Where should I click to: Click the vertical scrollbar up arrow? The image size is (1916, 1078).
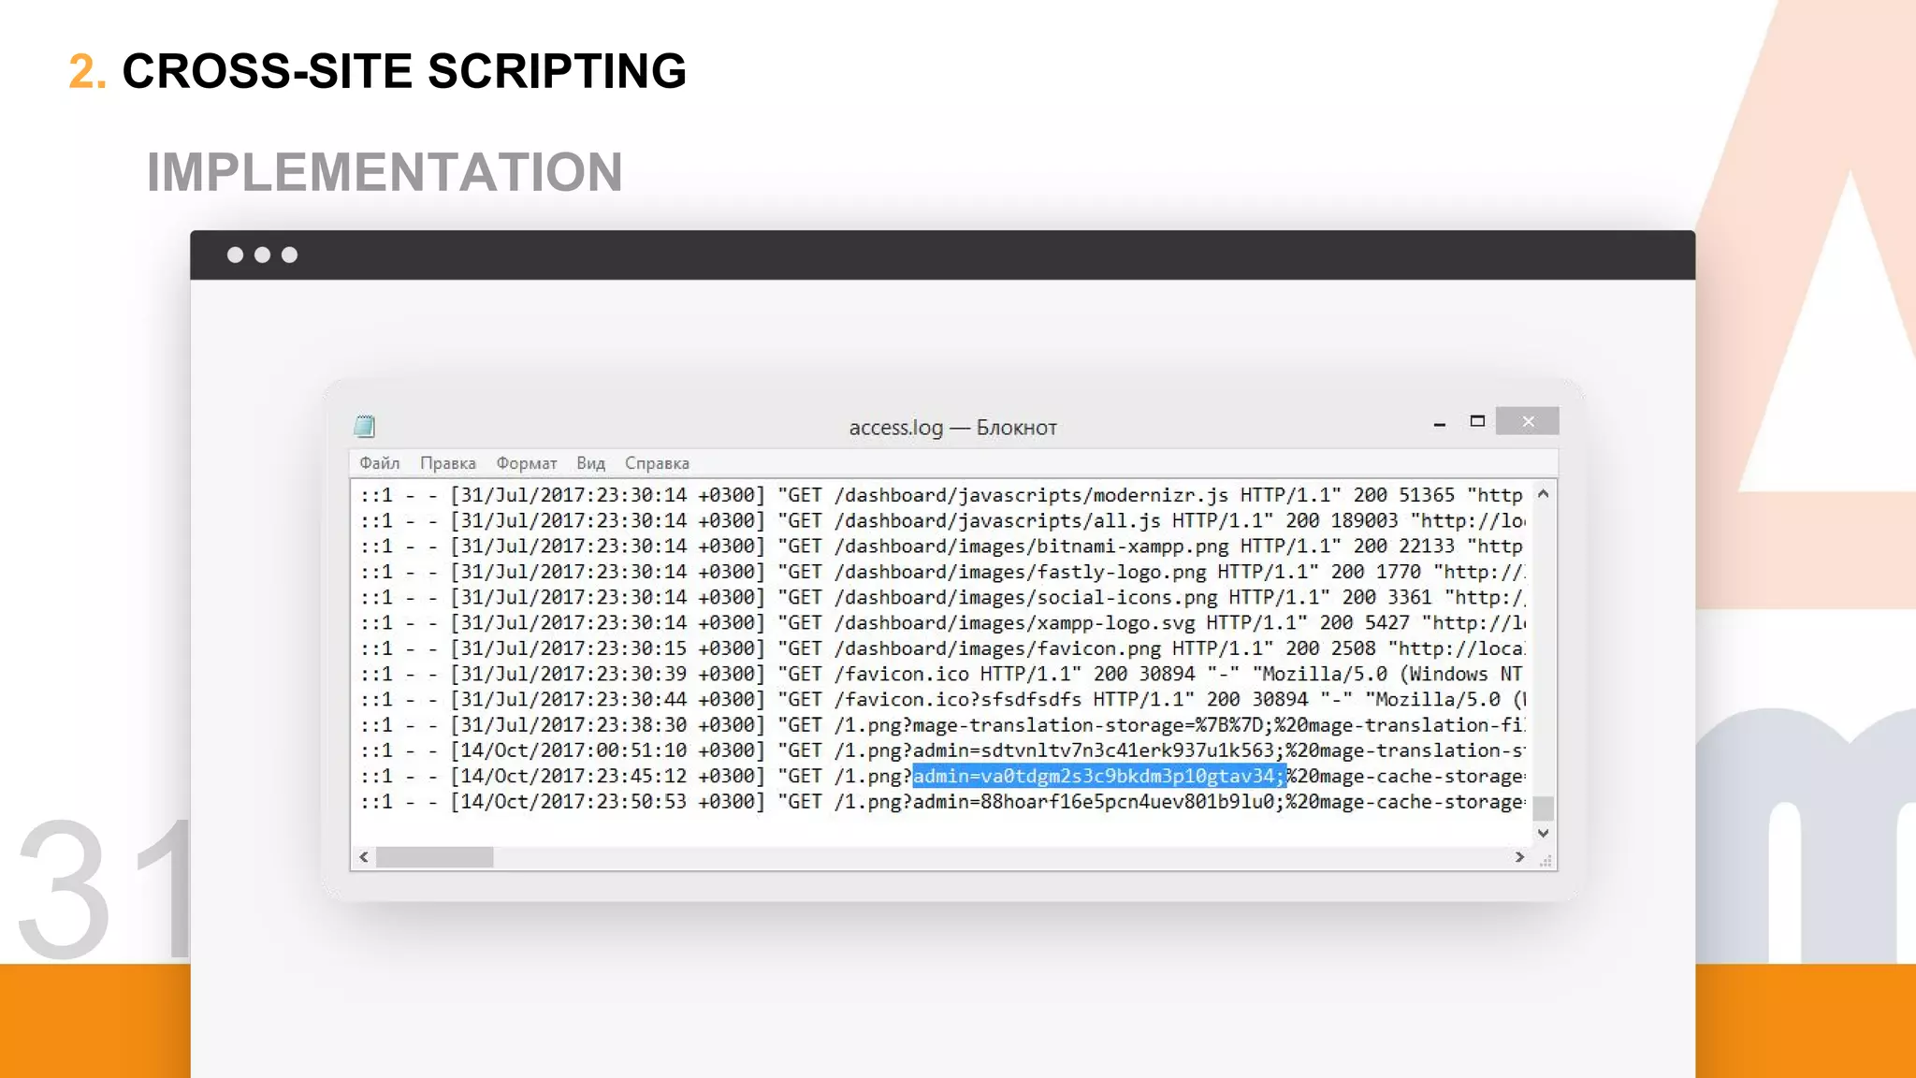[x=1543, y=493]
